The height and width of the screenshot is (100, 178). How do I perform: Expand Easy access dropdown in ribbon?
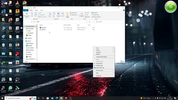[74, 15]
